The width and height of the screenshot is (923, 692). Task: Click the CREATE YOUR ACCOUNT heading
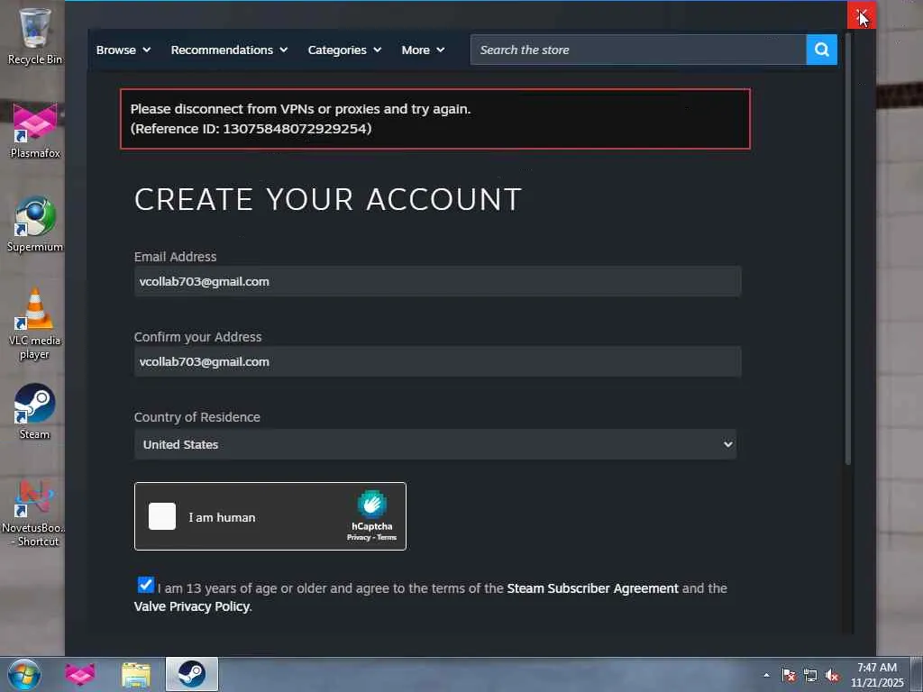pyautogui.click(x=328, y=199)
